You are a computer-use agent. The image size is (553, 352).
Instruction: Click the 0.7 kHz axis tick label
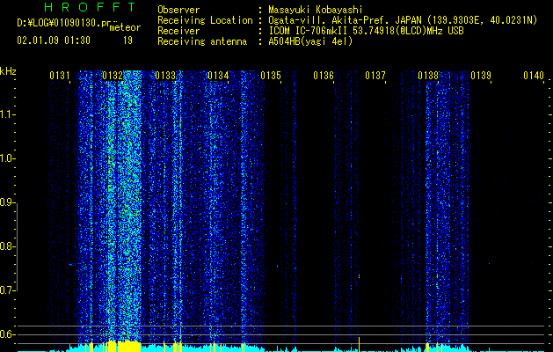pos(7,290)
